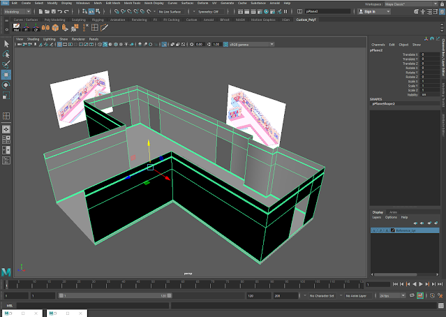The height and width of the screenshot is (317, 446).
Task: Toggle visibility of Reference_lyr layer
Action: click(373, 230)
